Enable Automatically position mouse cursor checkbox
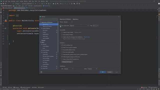The width and height of the screenshot is (160, 90). click(x=62, y=54)
